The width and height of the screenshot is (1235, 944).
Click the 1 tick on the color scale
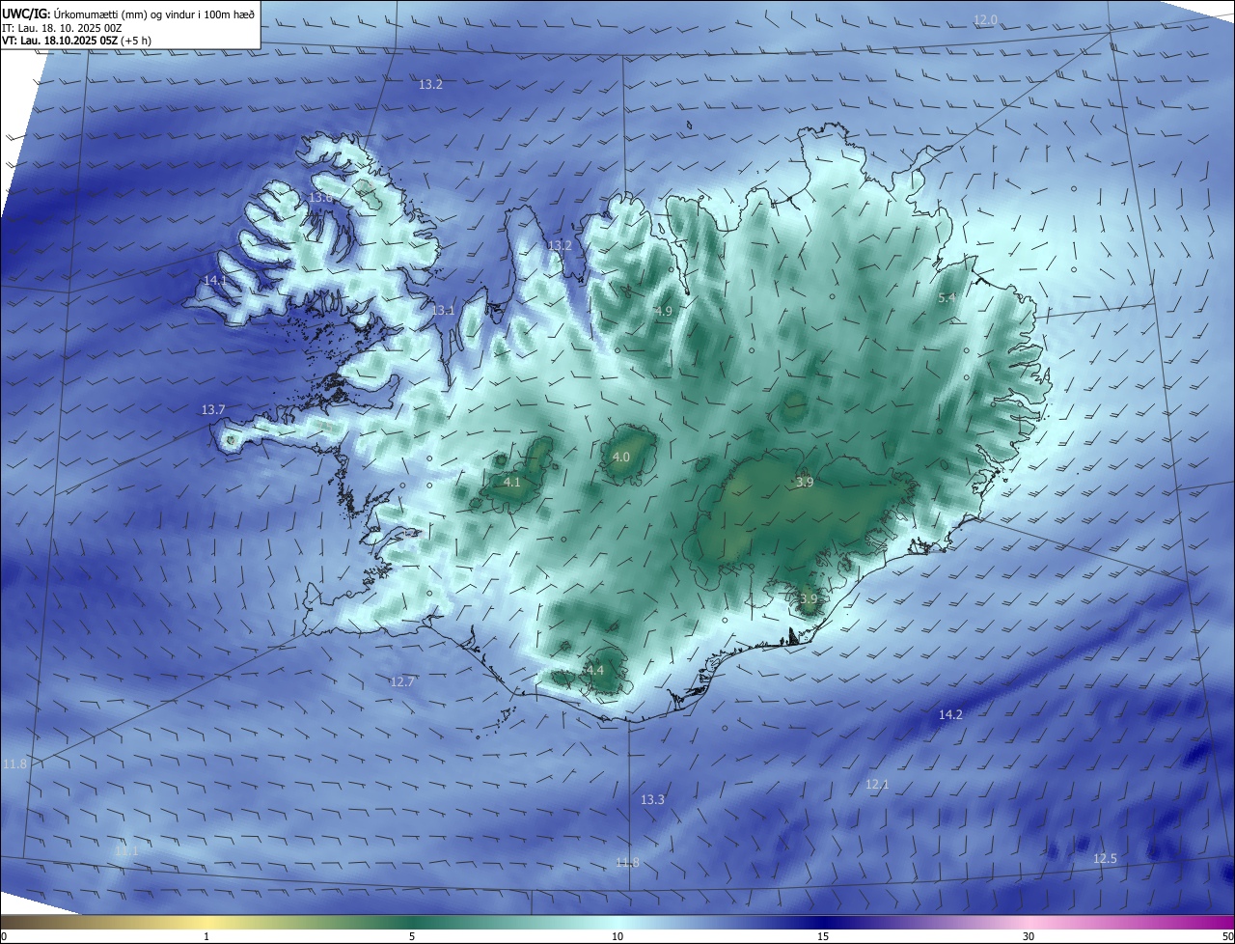(x=206, y=936)
